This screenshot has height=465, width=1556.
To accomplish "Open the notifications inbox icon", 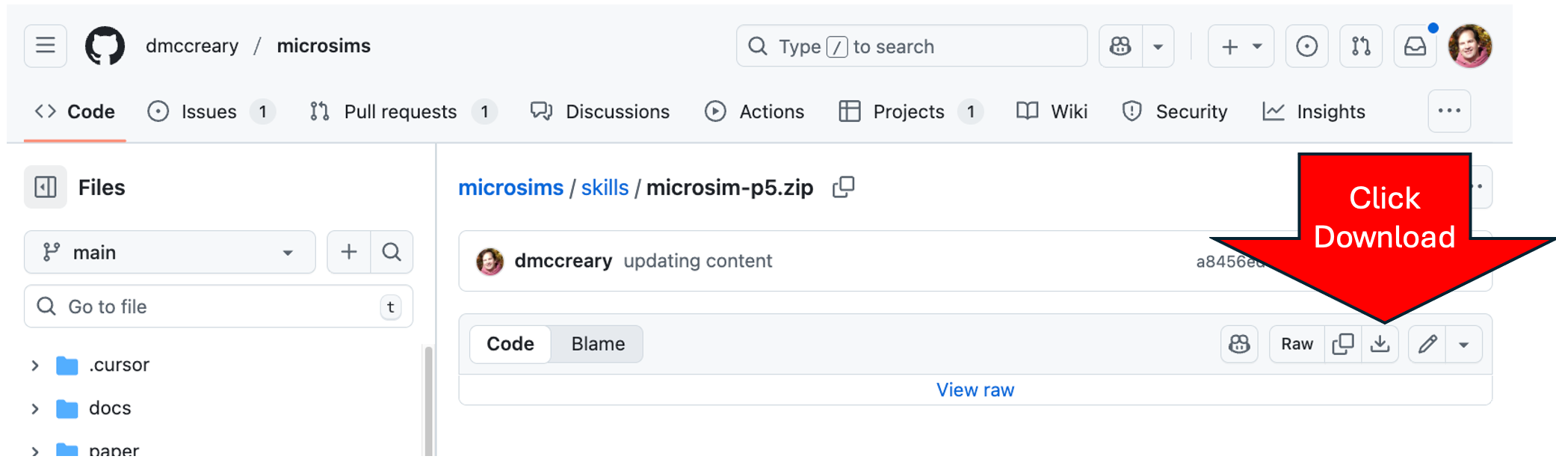I will (1415, 46).
